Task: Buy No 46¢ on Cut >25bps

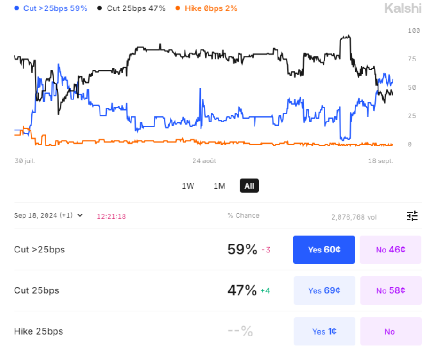Action: coord(390,250)
